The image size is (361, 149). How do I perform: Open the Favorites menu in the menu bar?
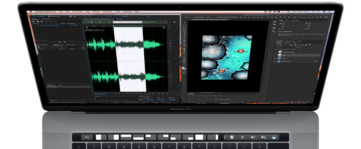107,11
